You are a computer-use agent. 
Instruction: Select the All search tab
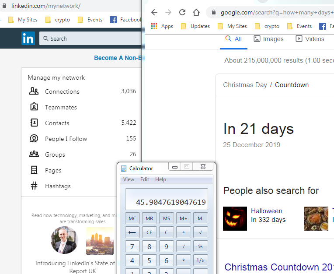(x=234, y=39)
